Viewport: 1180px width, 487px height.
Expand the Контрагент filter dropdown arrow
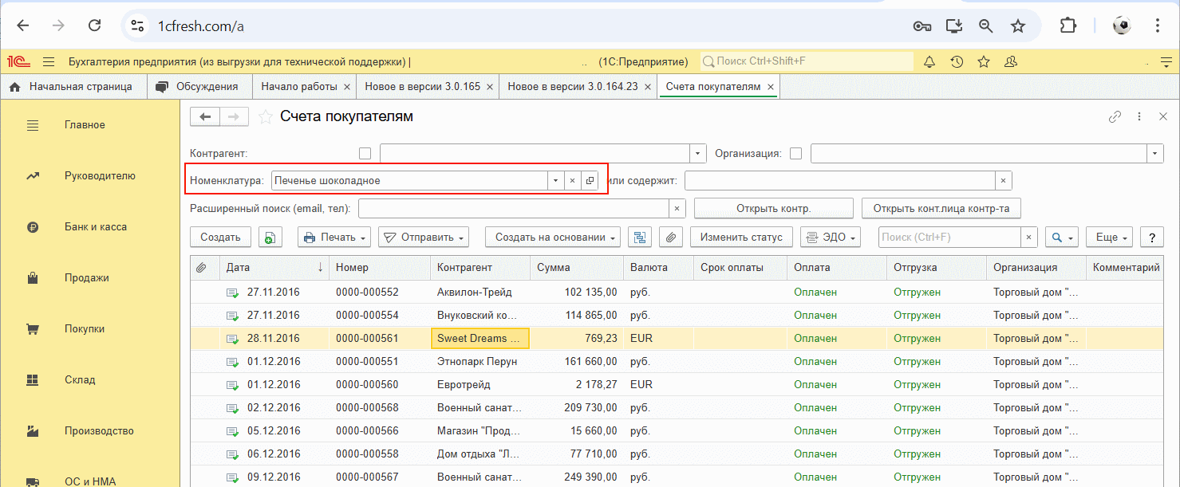[699, 154]
